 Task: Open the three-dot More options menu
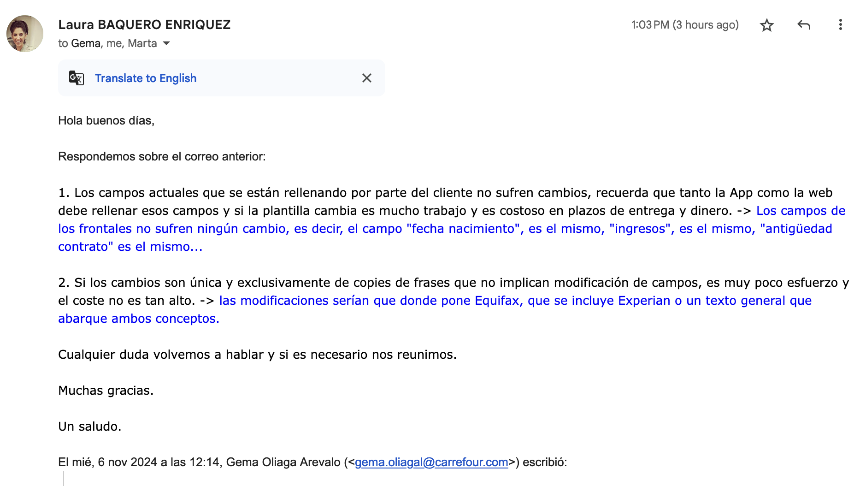point(840,25)
